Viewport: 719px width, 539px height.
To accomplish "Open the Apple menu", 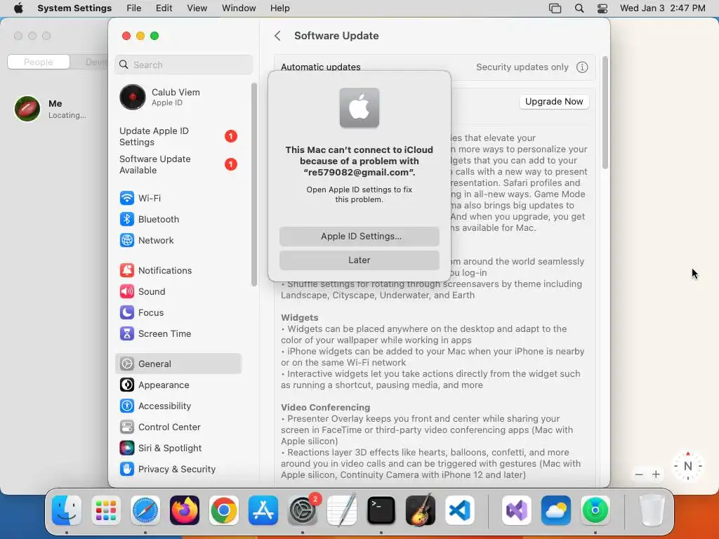I will point(18,8).
